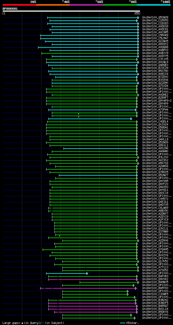Screen dimensions: 173x325
Task: Select the UniRef100_C3XWE5 label
Action: coord(155,294)
